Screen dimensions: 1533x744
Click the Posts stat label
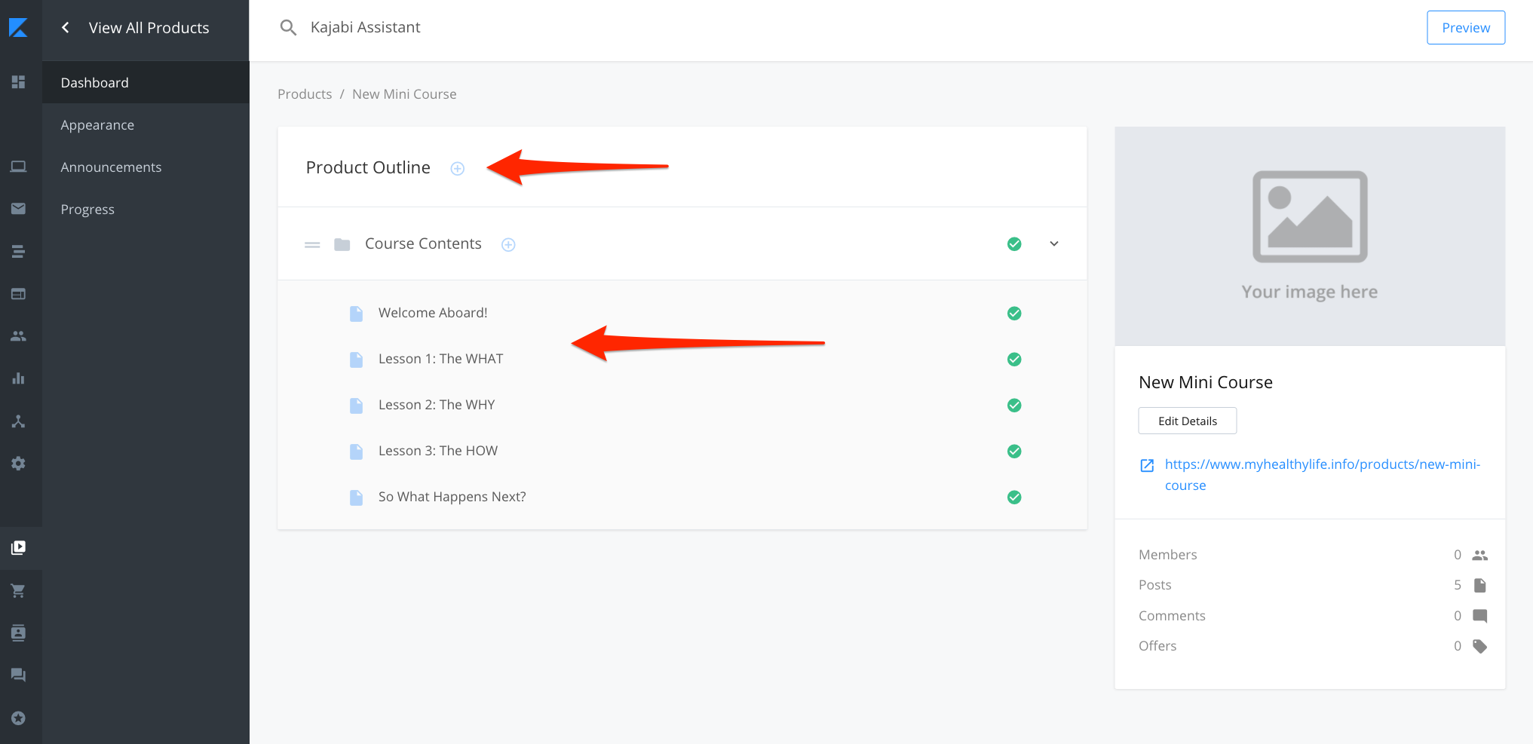click(x=1155, y=585)
